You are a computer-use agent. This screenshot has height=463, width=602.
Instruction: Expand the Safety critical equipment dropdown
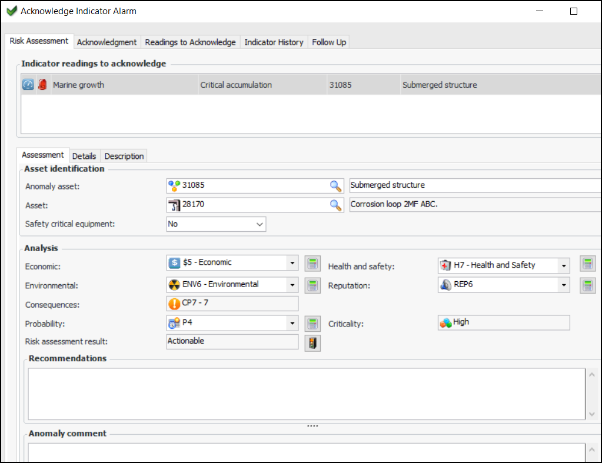tap(260, 224)
